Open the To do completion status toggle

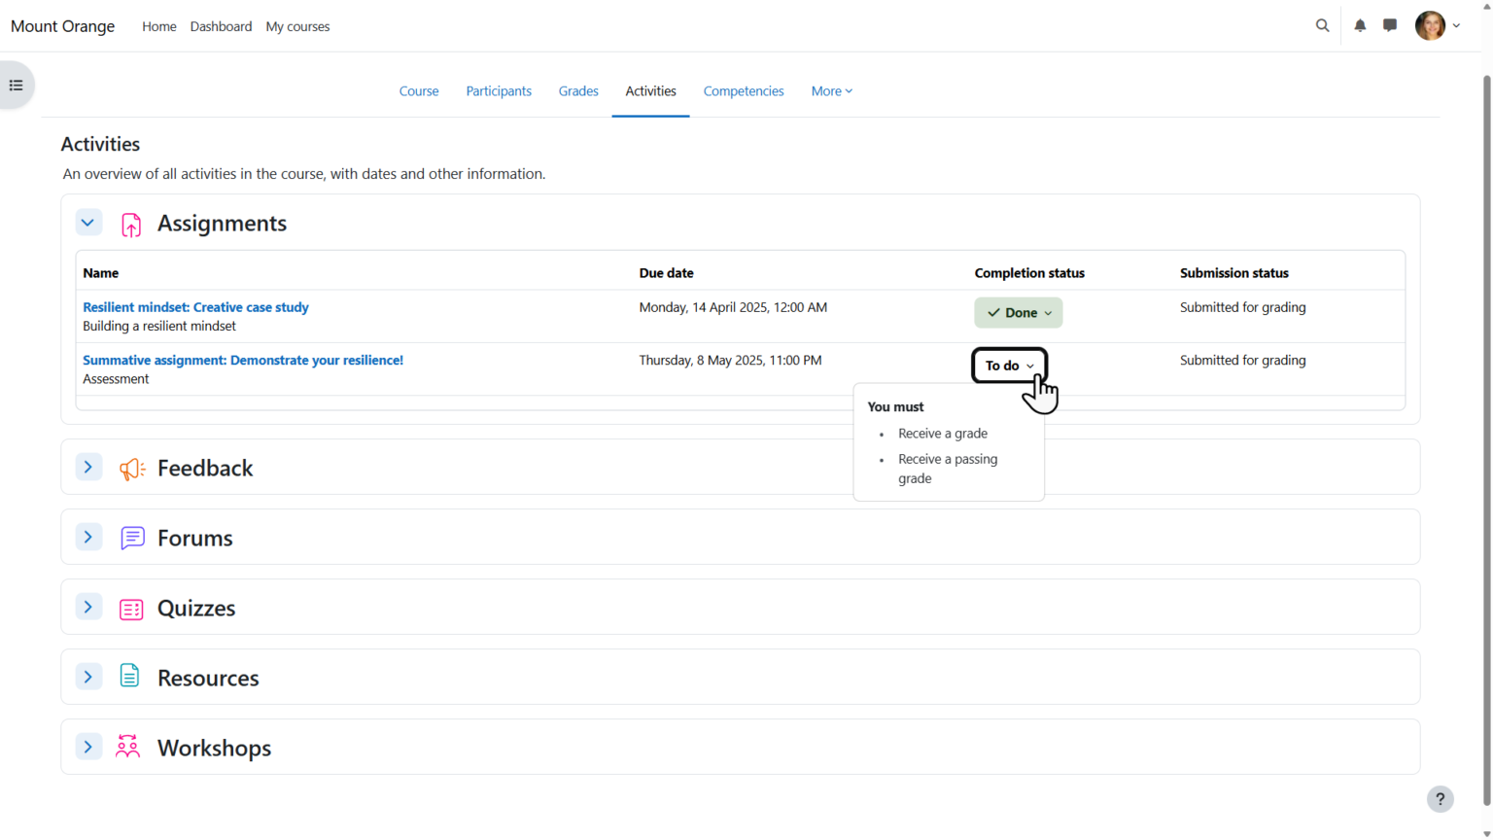tap(1009, 366)
